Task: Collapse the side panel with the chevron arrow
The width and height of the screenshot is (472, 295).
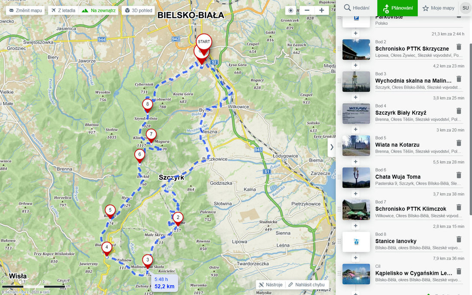Action: tap(332, 147)
